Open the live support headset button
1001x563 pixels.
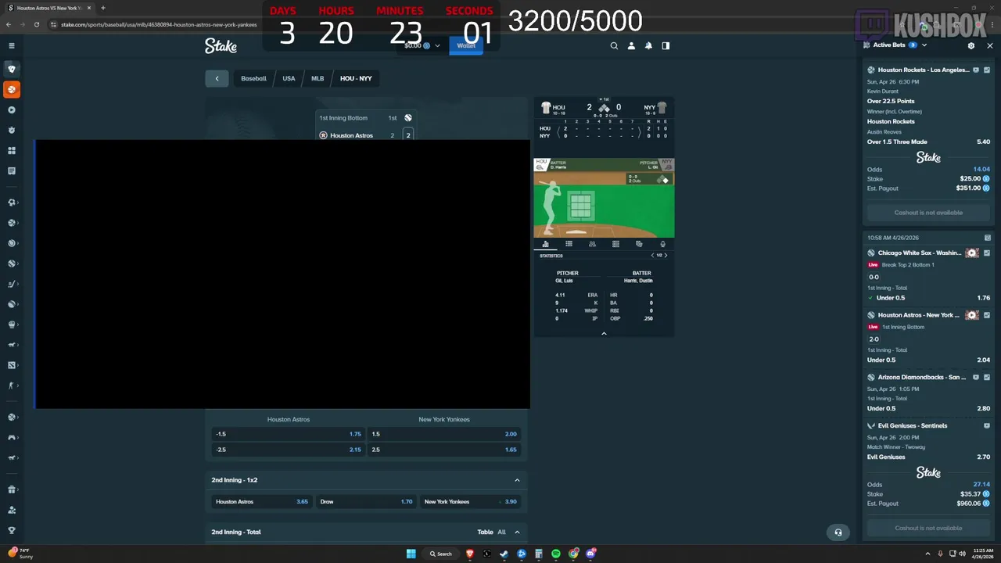[x=838, y=532]
